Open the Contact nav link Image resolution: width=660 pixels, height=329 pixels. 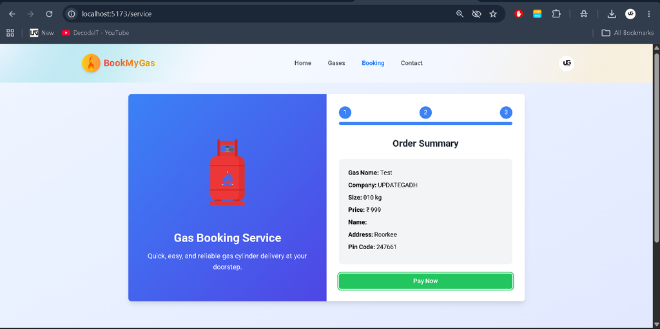point(412,63)
